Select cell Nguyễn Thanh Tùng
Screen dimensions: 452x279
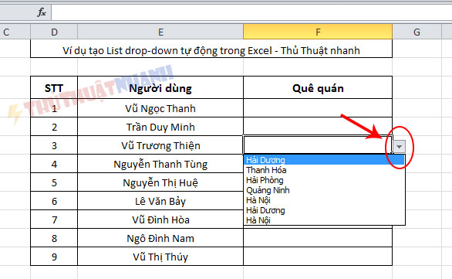click(x=160, y=164)
